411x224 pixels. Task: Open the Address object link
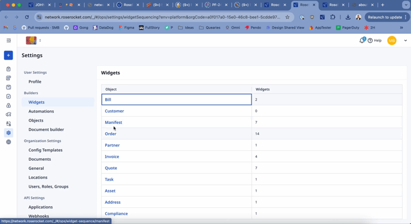[113, 202]
